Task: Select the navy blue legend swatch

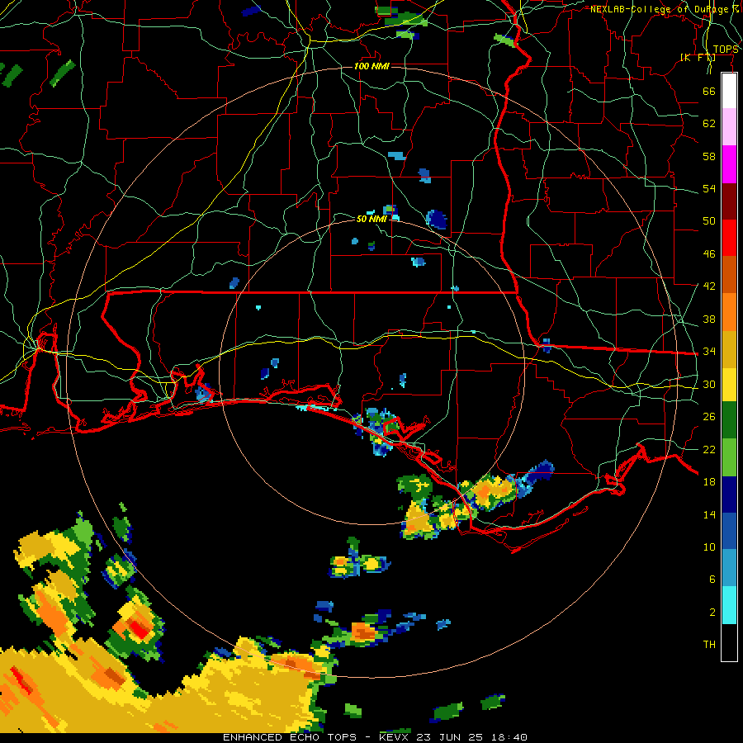Action: (729, 495)
